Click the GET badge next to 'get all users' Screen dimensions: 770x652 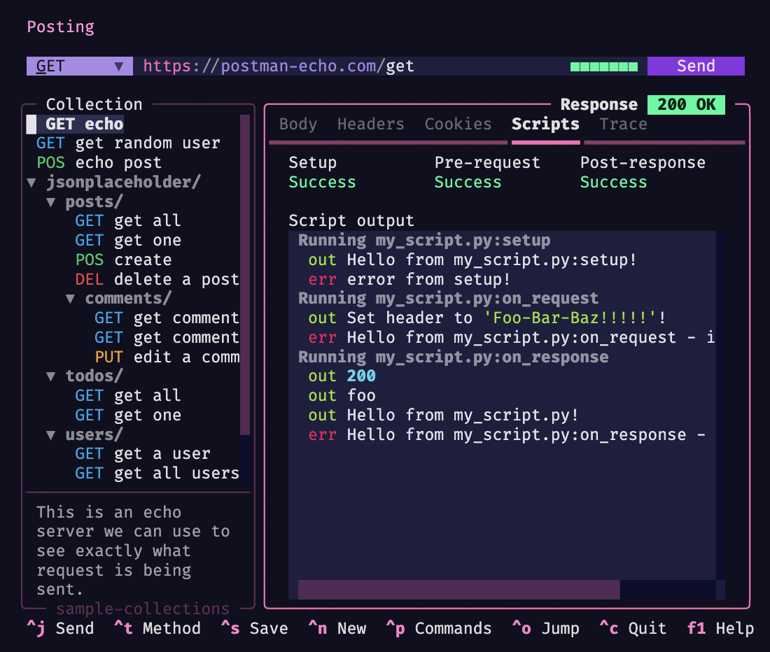tap(89, 473)
